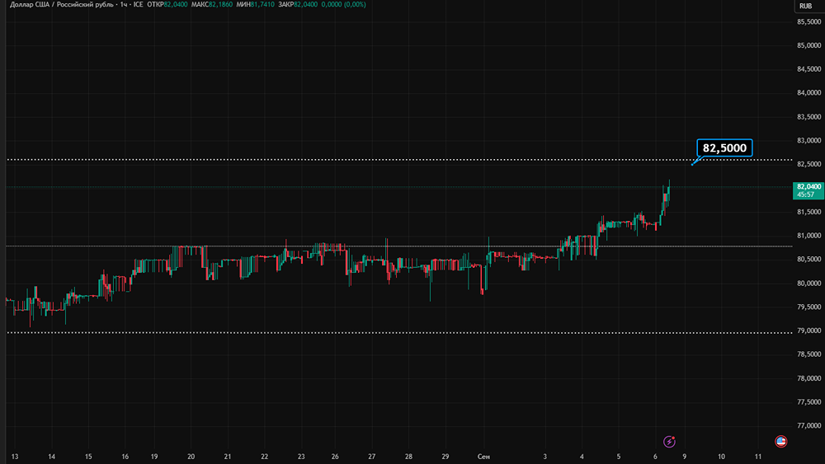Click date 13 on the time axis
The width and height of the screenshot is (825, 464).
(x=15, y=457)
